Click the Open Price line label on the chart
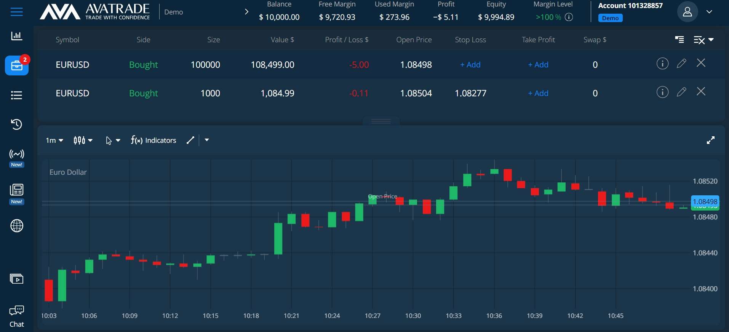 pyautogui.click(x=383, y=196)
